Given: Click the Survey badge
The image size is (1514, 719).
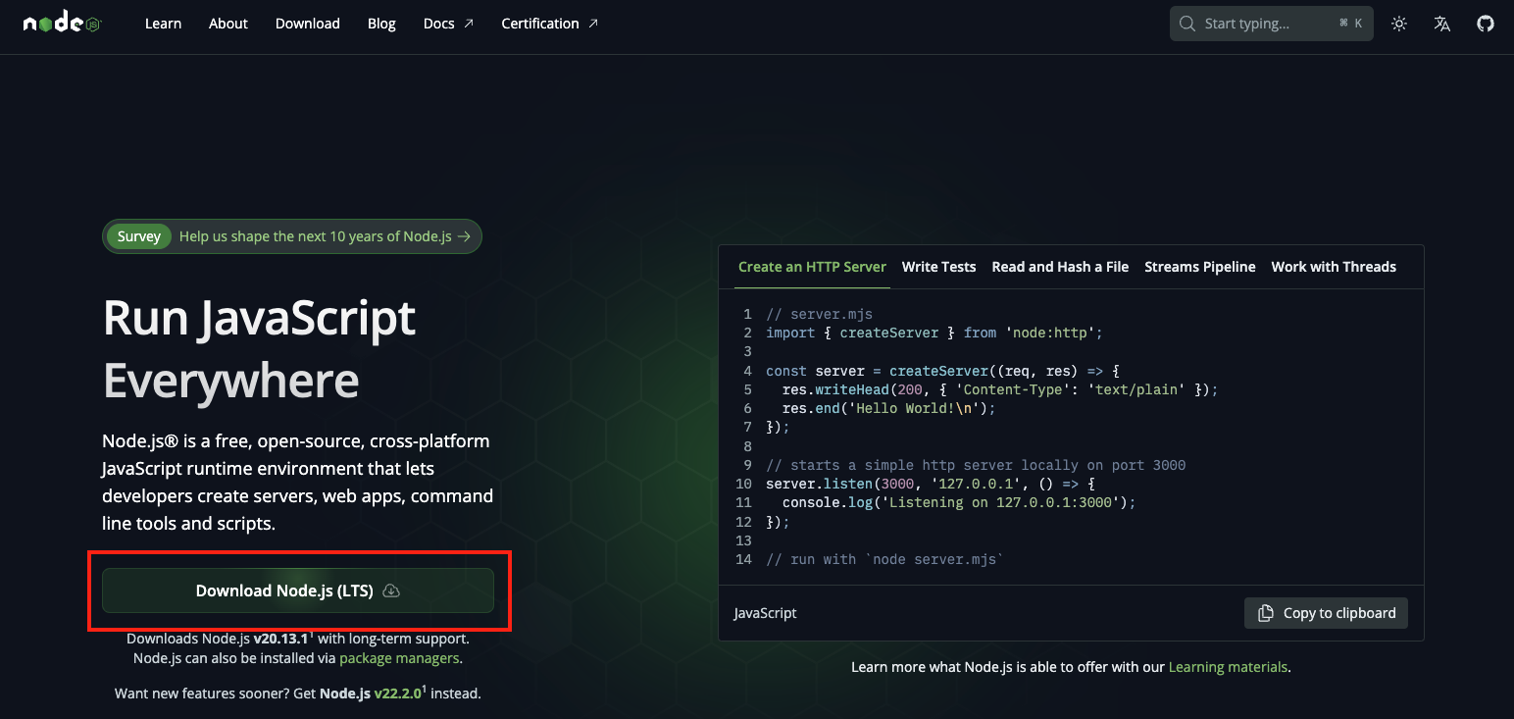Looking at the screenshot, I should point(139,236).
